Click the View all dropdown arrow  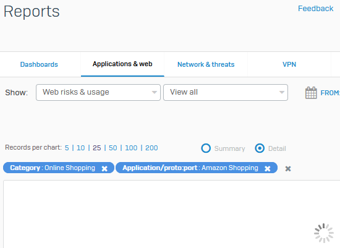pyautogui.click(x=282, y=92)
